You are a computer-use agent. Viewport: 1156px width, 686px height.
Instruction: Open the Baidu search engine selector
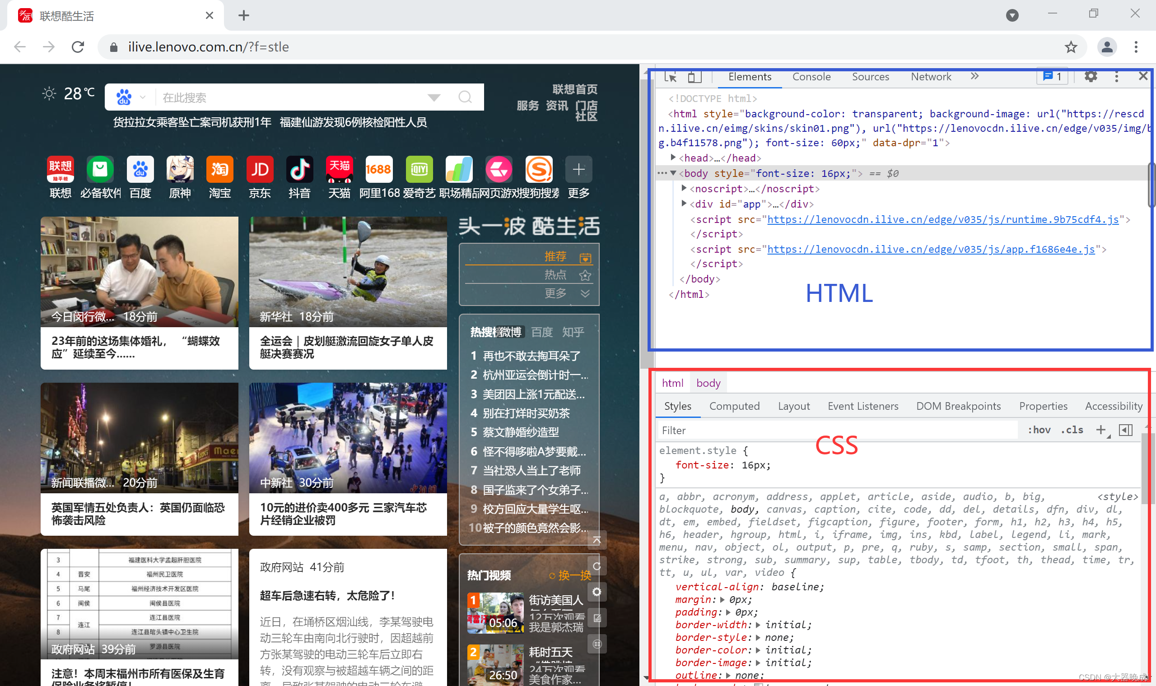(131, 97)
